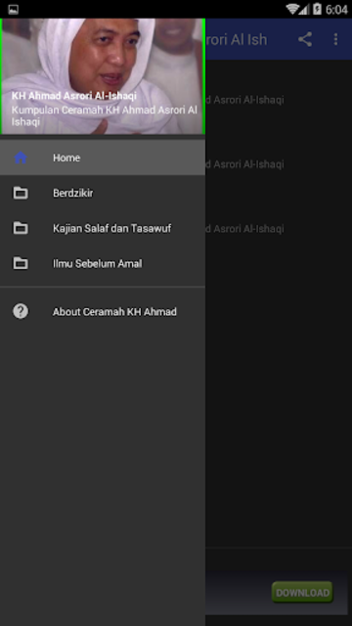Tap the green DOWNLOAD button
This screenshot has height=626, width=352.
pyautogui.click(x=302, y=593)
